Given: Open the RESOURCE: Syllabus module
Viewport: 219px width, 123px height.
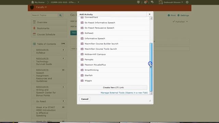Looking at the screenshot, I should pyautogui.click(x=49, y=51).
